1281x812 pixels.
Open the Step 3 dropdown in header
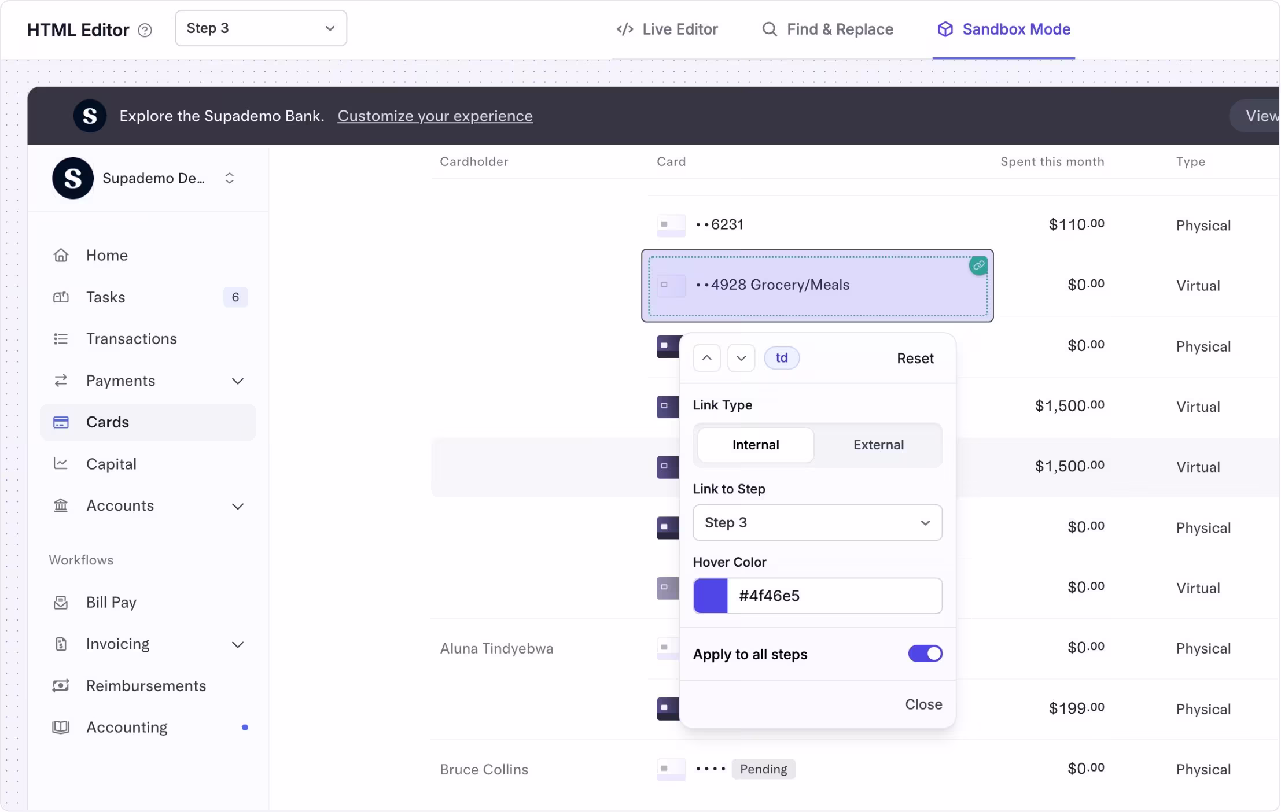point(261,28)
